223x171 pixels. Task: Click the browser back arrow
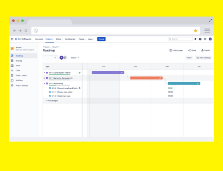click(15, 31)
